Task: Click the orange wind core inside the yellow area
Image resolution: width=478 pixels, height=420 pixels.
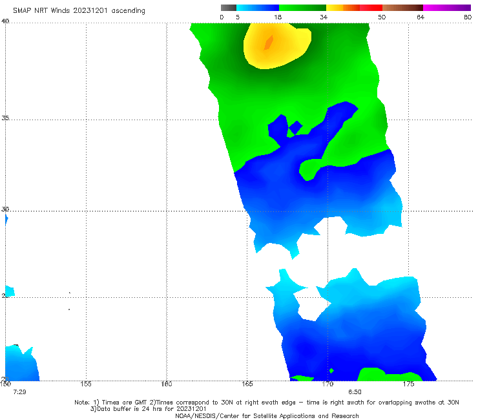Action: [269, 43]
